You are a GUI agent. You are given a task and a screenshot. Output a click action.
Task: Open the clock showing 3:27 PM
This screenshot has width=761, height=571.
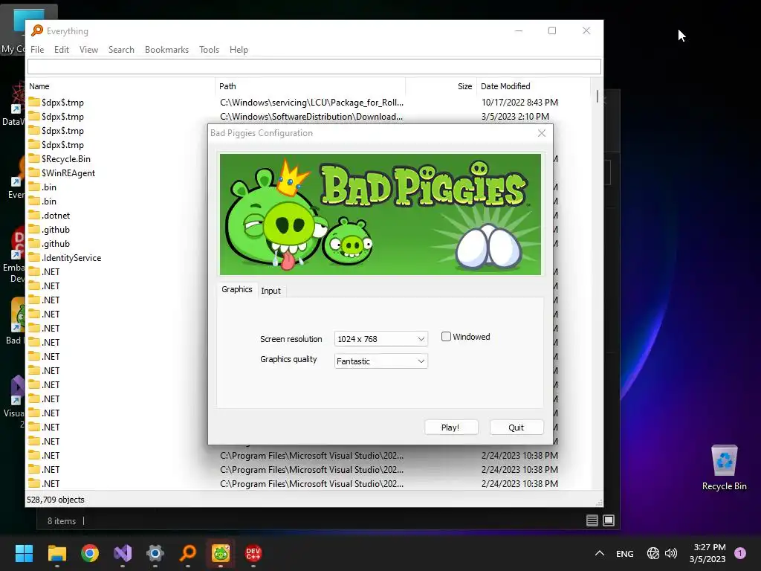click(707, 553)
